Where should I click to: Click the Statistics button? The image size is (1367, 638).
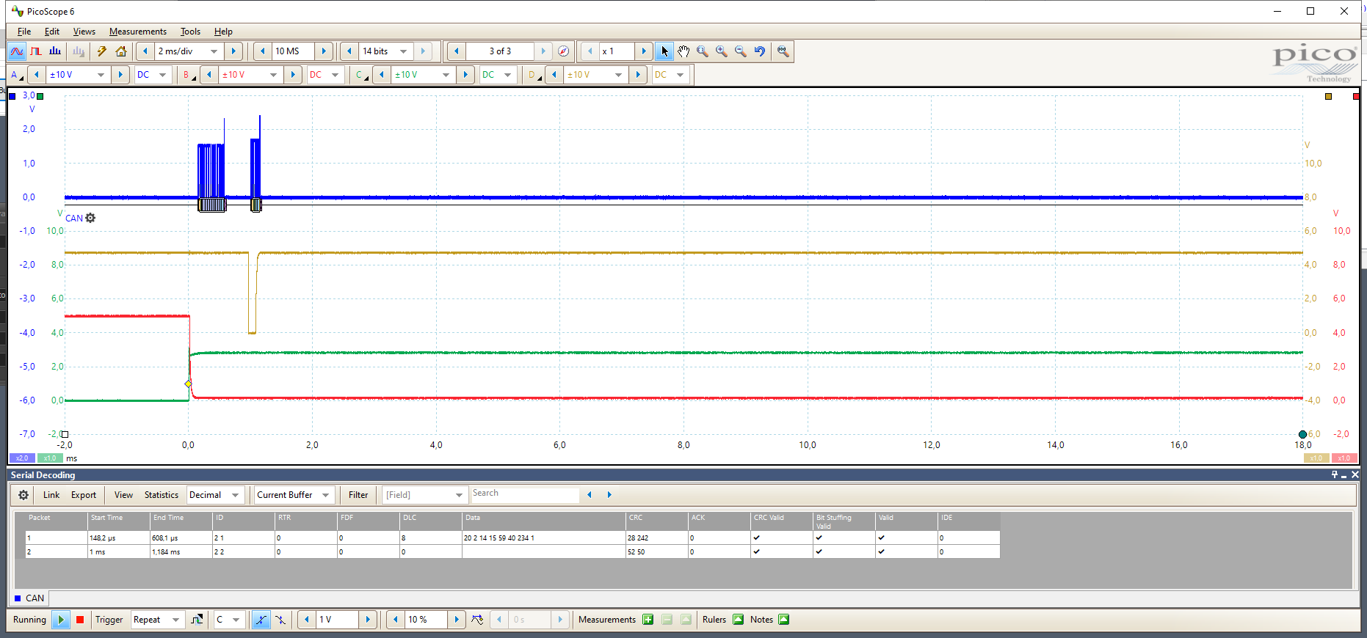[x=162, y=495]
